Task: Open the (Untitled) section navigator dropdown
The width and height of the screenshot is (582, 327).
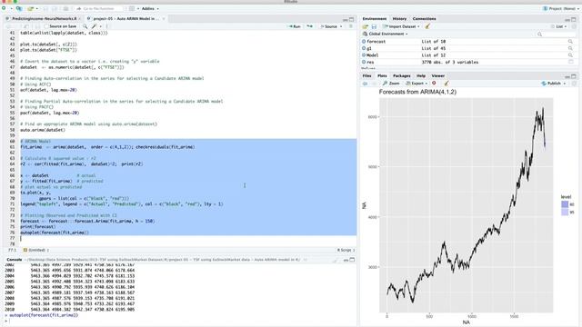Action: point(36,251)
